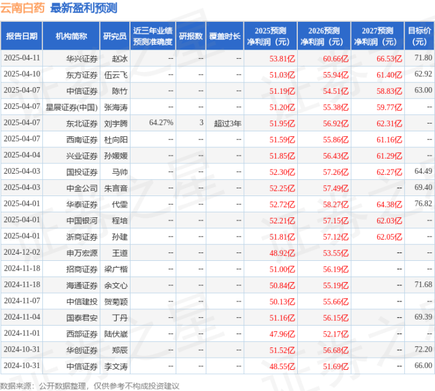Click the 报告日期 column header
435x391 pixels.
coord(21,36)
